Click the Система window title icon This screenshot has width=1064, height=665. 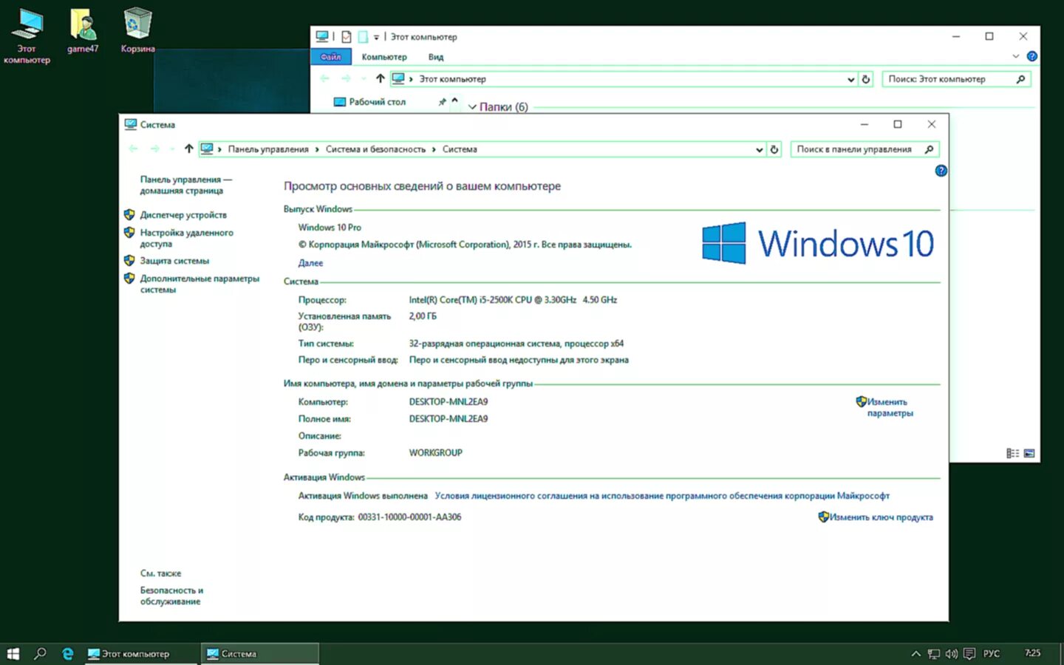click(x=131, y=124)
